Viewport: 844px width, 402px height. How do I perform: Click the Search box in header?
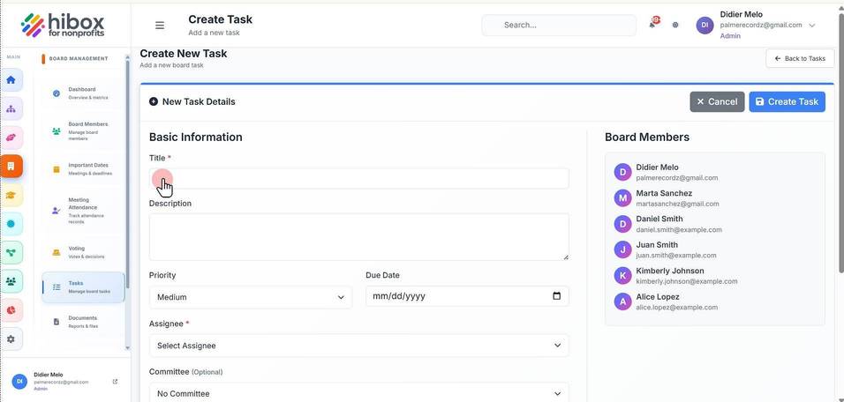[x=559, y=26]
